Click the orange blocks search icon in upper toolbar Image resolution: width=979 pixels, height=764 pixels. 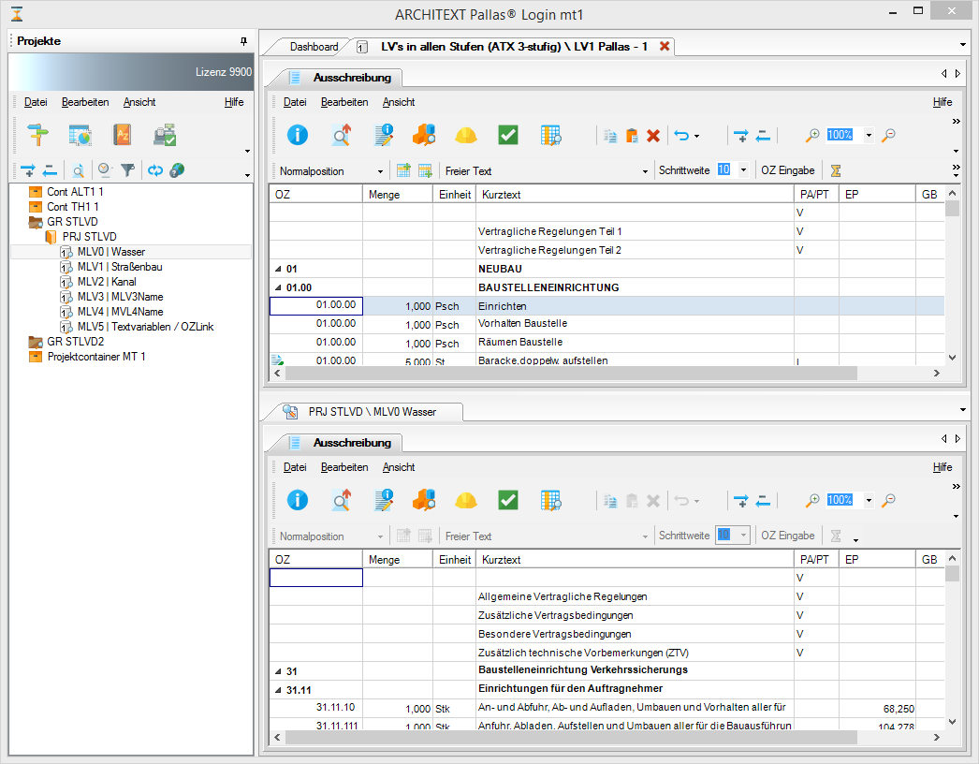coord(424,135)
